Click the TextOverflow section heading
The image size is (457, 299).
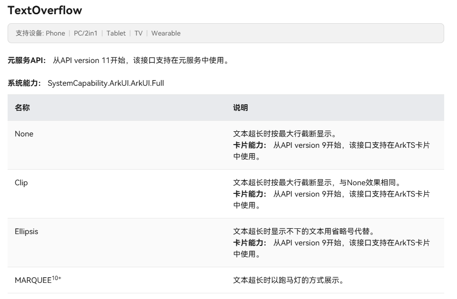45,10
